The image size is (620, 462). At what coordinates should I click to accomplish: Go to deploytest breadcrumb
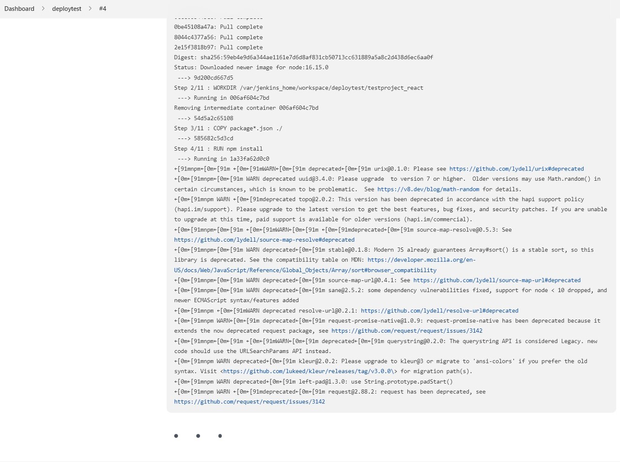coord(67,9)
